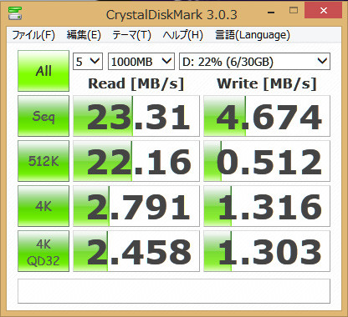
Task: Open the 言語(Language) menu
Action: point(253,35)
